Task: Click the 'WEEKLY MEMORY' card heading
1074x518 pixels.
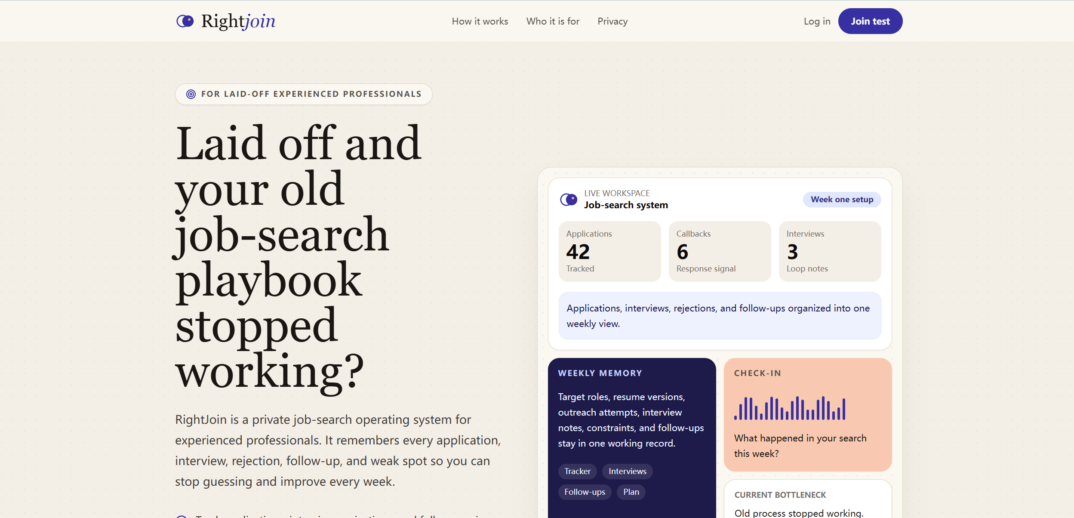Action: tap(600, 373)
